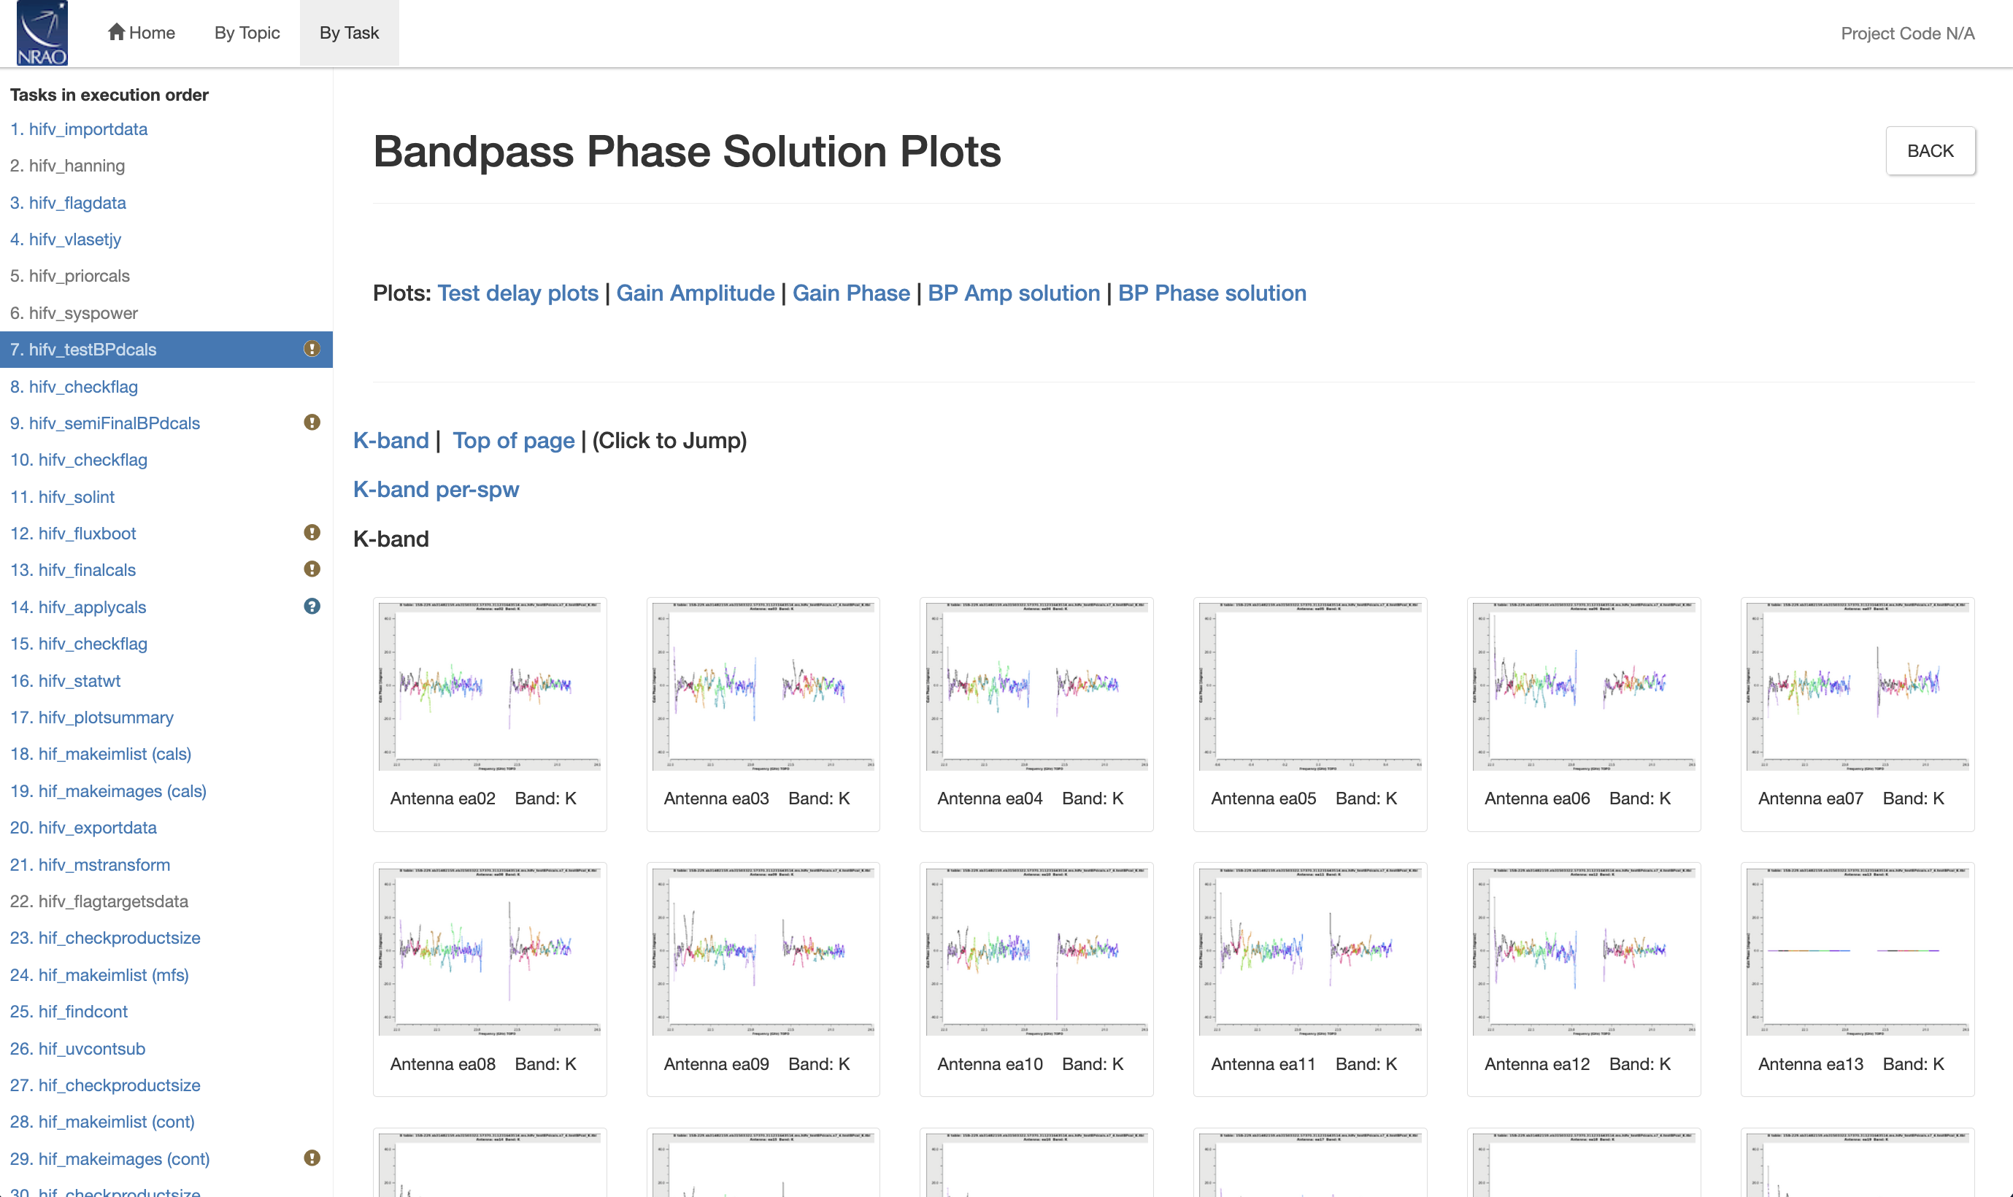Screen dimensions: 2013x1197
Task: Click warning icon beside hif_makeimages (cont)
Action: point(312,1158)
